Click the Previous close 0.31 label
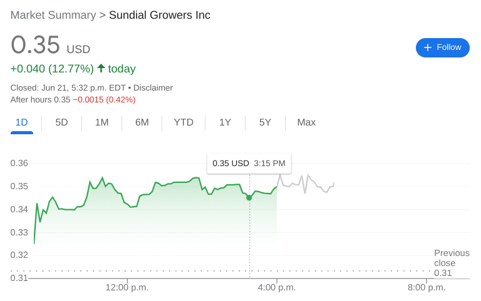The height and width of the screenshot is (301, 481). (452, 263)
